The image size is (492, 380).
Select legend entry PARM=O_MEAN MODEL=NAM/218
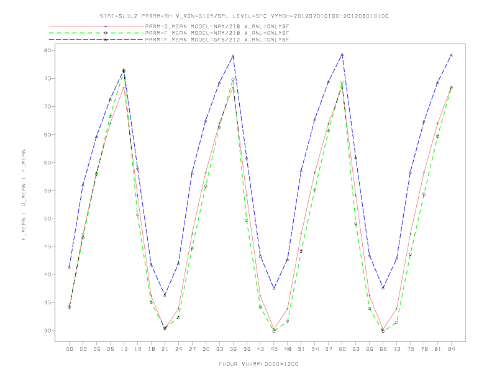[x=217, y=26]
